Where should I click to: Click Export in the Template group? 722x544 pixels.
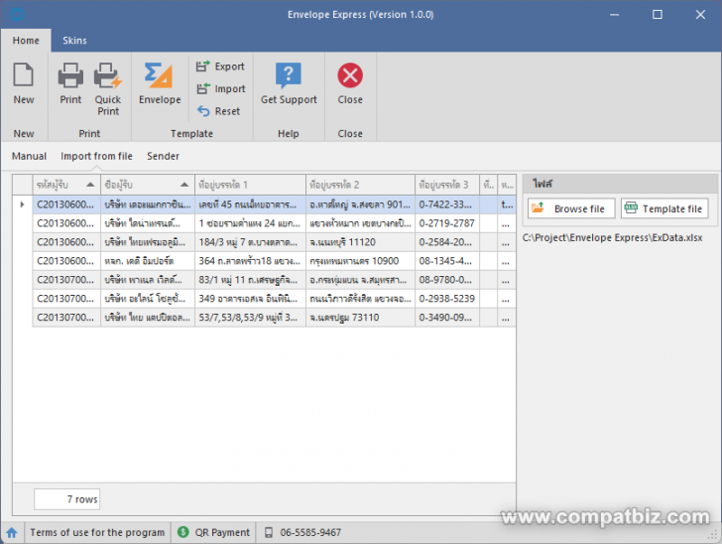point(220,67)
